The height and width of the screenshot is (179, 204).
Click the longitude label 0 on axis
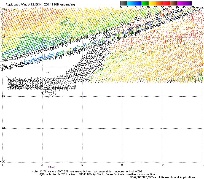tap(2, 165)
